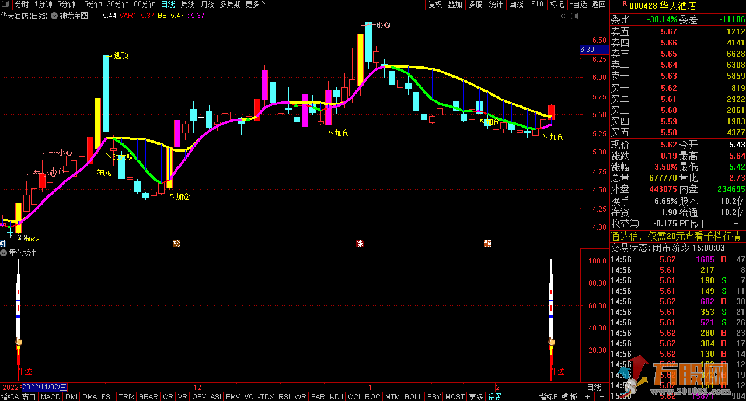
Task: Click the 返回 back button
Action: (598, 5)
